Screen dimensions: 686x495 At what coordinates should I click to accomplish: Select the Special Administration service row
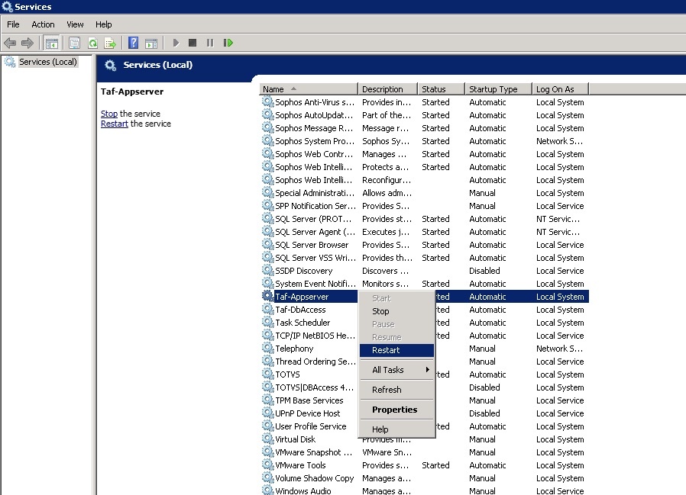click(x=425, y=193)
